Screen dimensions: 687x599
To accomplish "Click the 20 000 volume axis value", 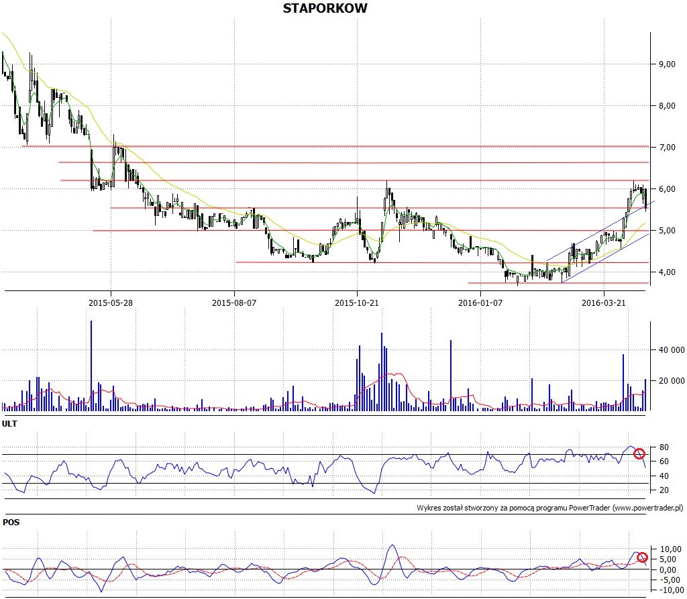I will [x=672, y=381].
